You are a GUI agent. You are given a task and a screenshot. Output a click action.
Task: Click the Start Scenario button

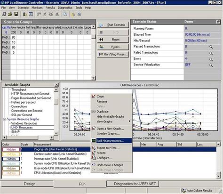[x=113, y=25]
